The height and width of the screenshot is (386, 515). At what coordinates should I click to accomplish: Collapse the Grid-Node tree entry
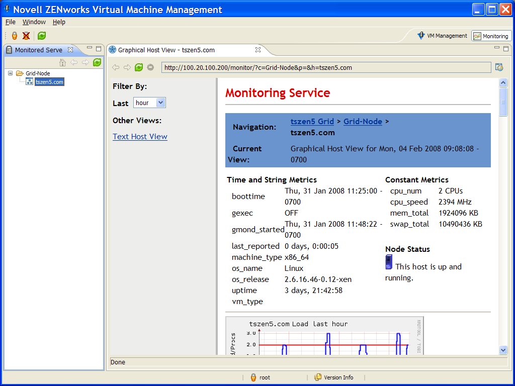click(10, 73)
